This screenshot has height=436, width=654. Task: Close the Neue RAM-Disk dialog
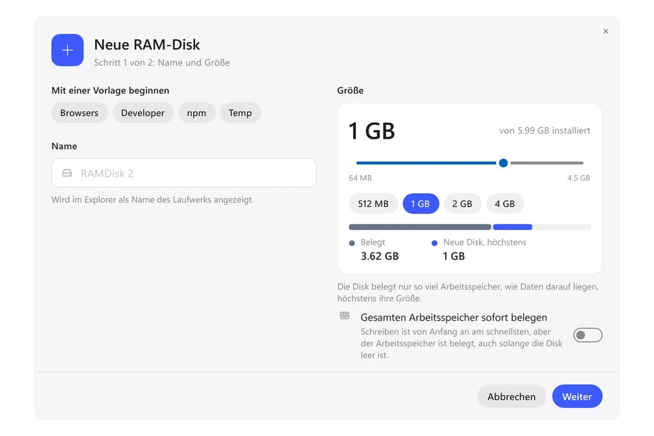point(605,32)
